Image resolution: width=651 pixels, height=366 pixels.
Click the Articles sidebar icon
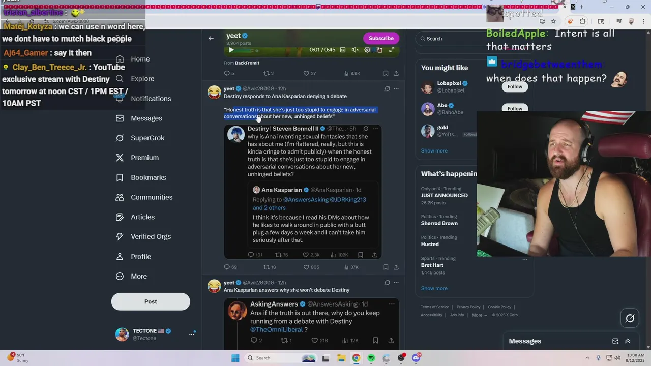(120, 217)
